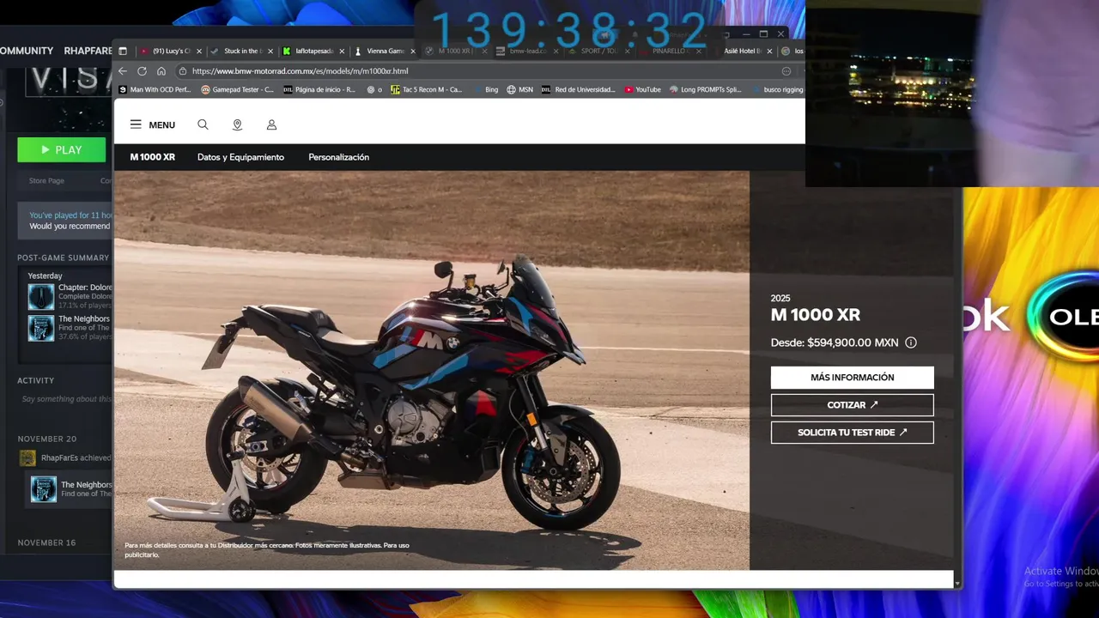The height and width of the screenshot is (618, 1099).
Task: Open the user account profile icon
Action: point(271,124)
